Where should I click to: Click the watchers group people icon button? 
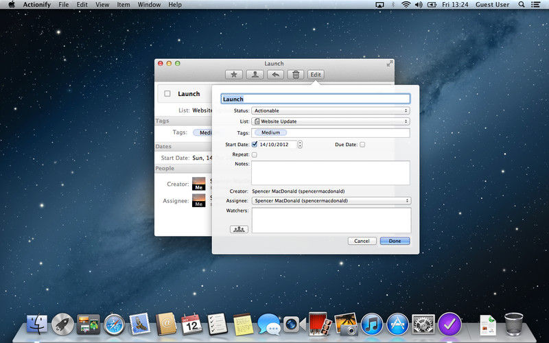click(x=239, y=229)
